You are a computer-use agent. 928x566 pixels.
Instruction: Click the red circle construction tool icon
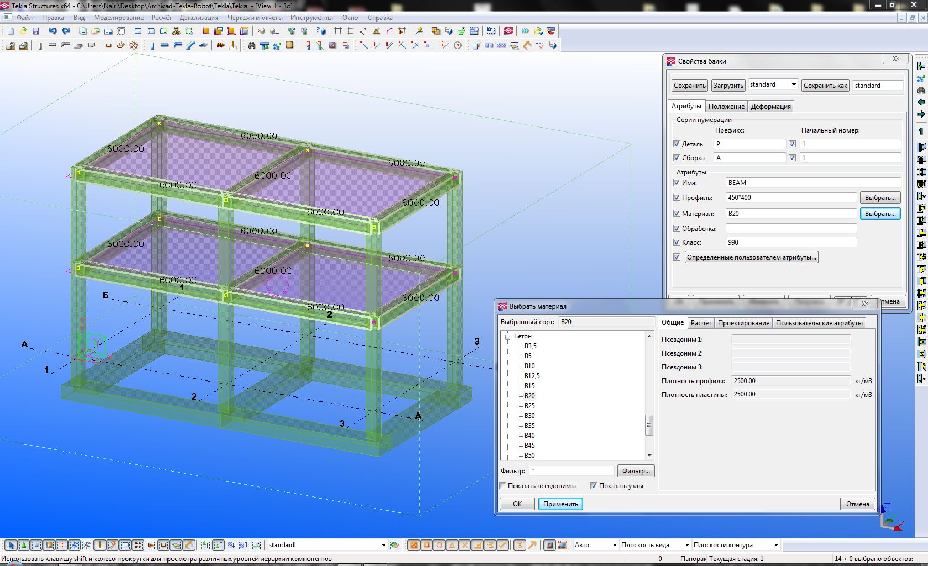[458, 46]
